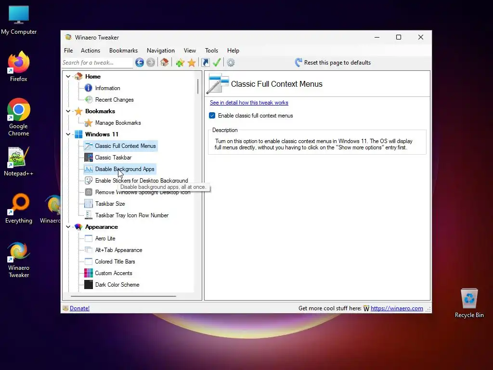The height and width of the screenshot is (370, 493).
Task: Select Classic Full Context Menus tree item
Action: pos(120,146)
